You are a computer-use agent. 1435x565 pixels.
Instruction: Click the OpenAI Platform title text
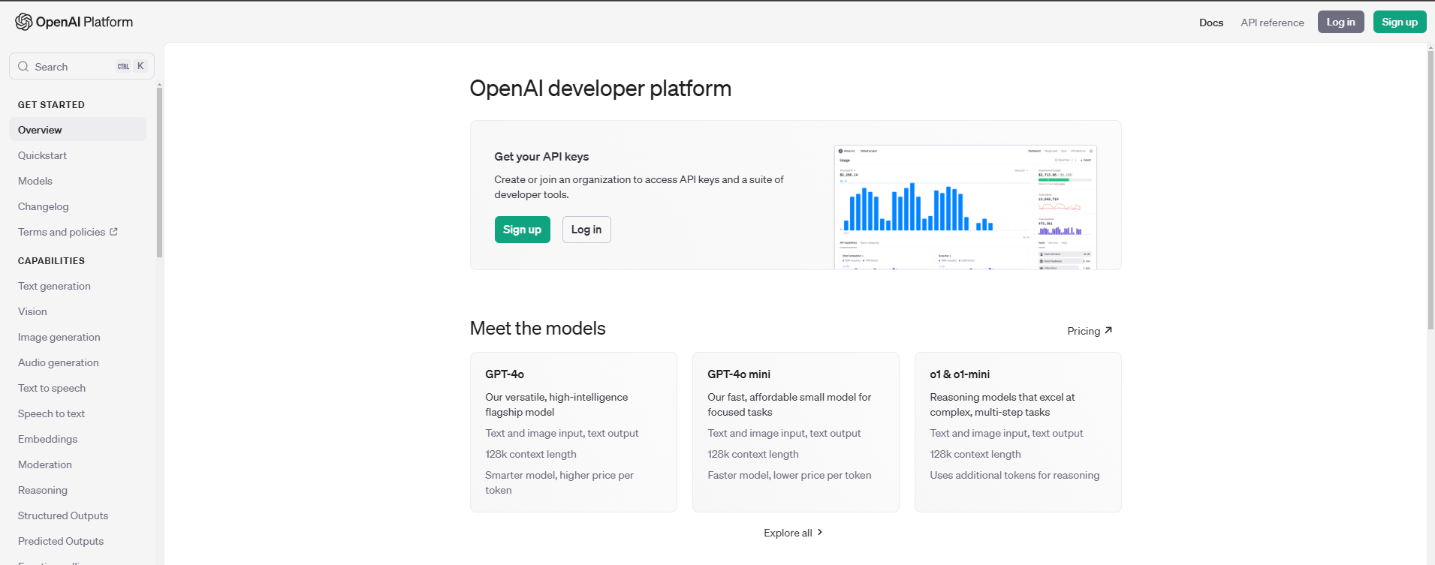(x=84, y=22)
